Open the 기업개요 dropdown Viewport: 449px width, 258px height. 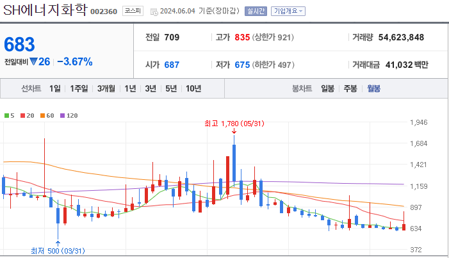(x=288, y=11)
